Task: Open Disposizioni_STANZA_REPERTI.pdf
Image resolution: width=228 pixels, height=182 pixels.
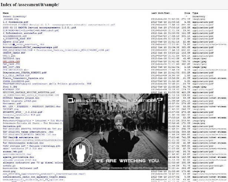Action: 24,73
